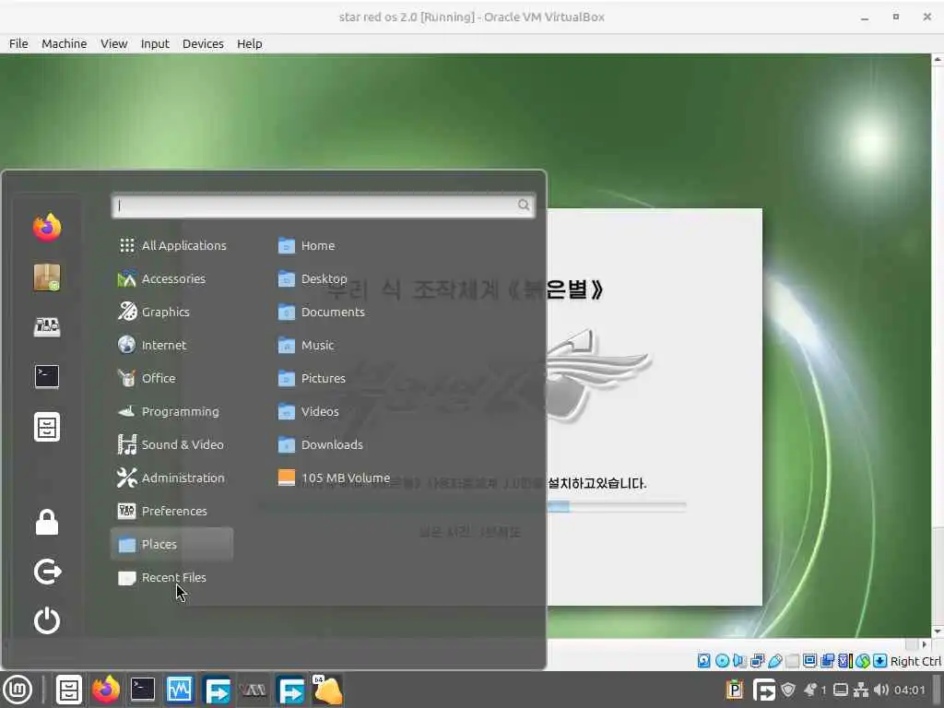Open System Settings from menu favorites

(47, 327)
